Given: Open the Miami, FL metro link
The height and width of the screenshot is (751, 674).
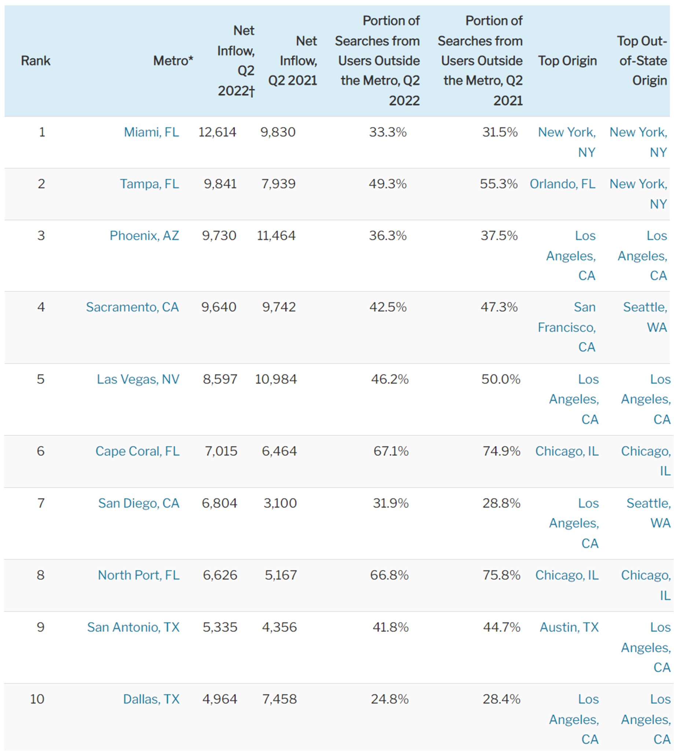Looking at the screenshot, I should point(151,132).
